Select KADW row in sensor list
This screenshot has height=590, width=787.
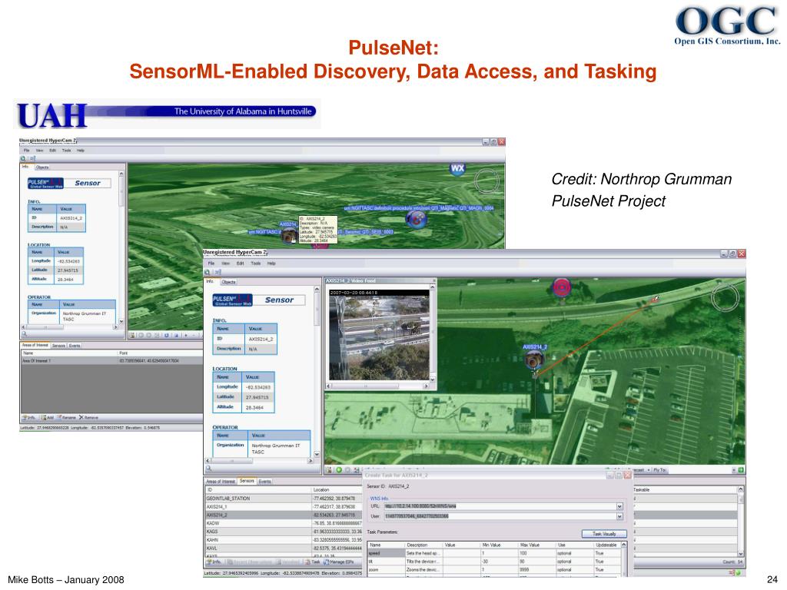(x=284, y=523)
